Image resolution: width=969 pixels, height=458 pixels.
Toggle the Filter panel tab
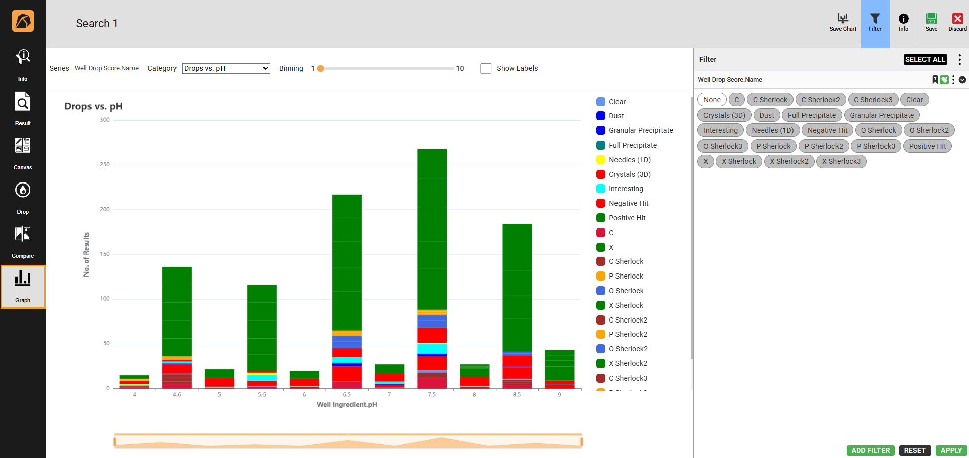coord(875,23)
